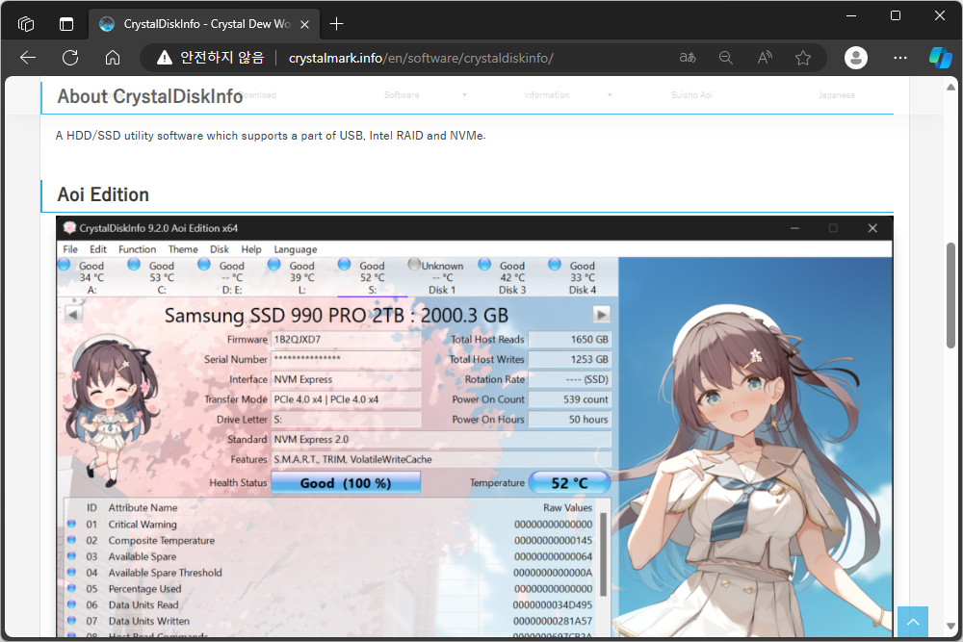Click the Power On Count 539 count value

pyautogui.click(x=569, y=399)
